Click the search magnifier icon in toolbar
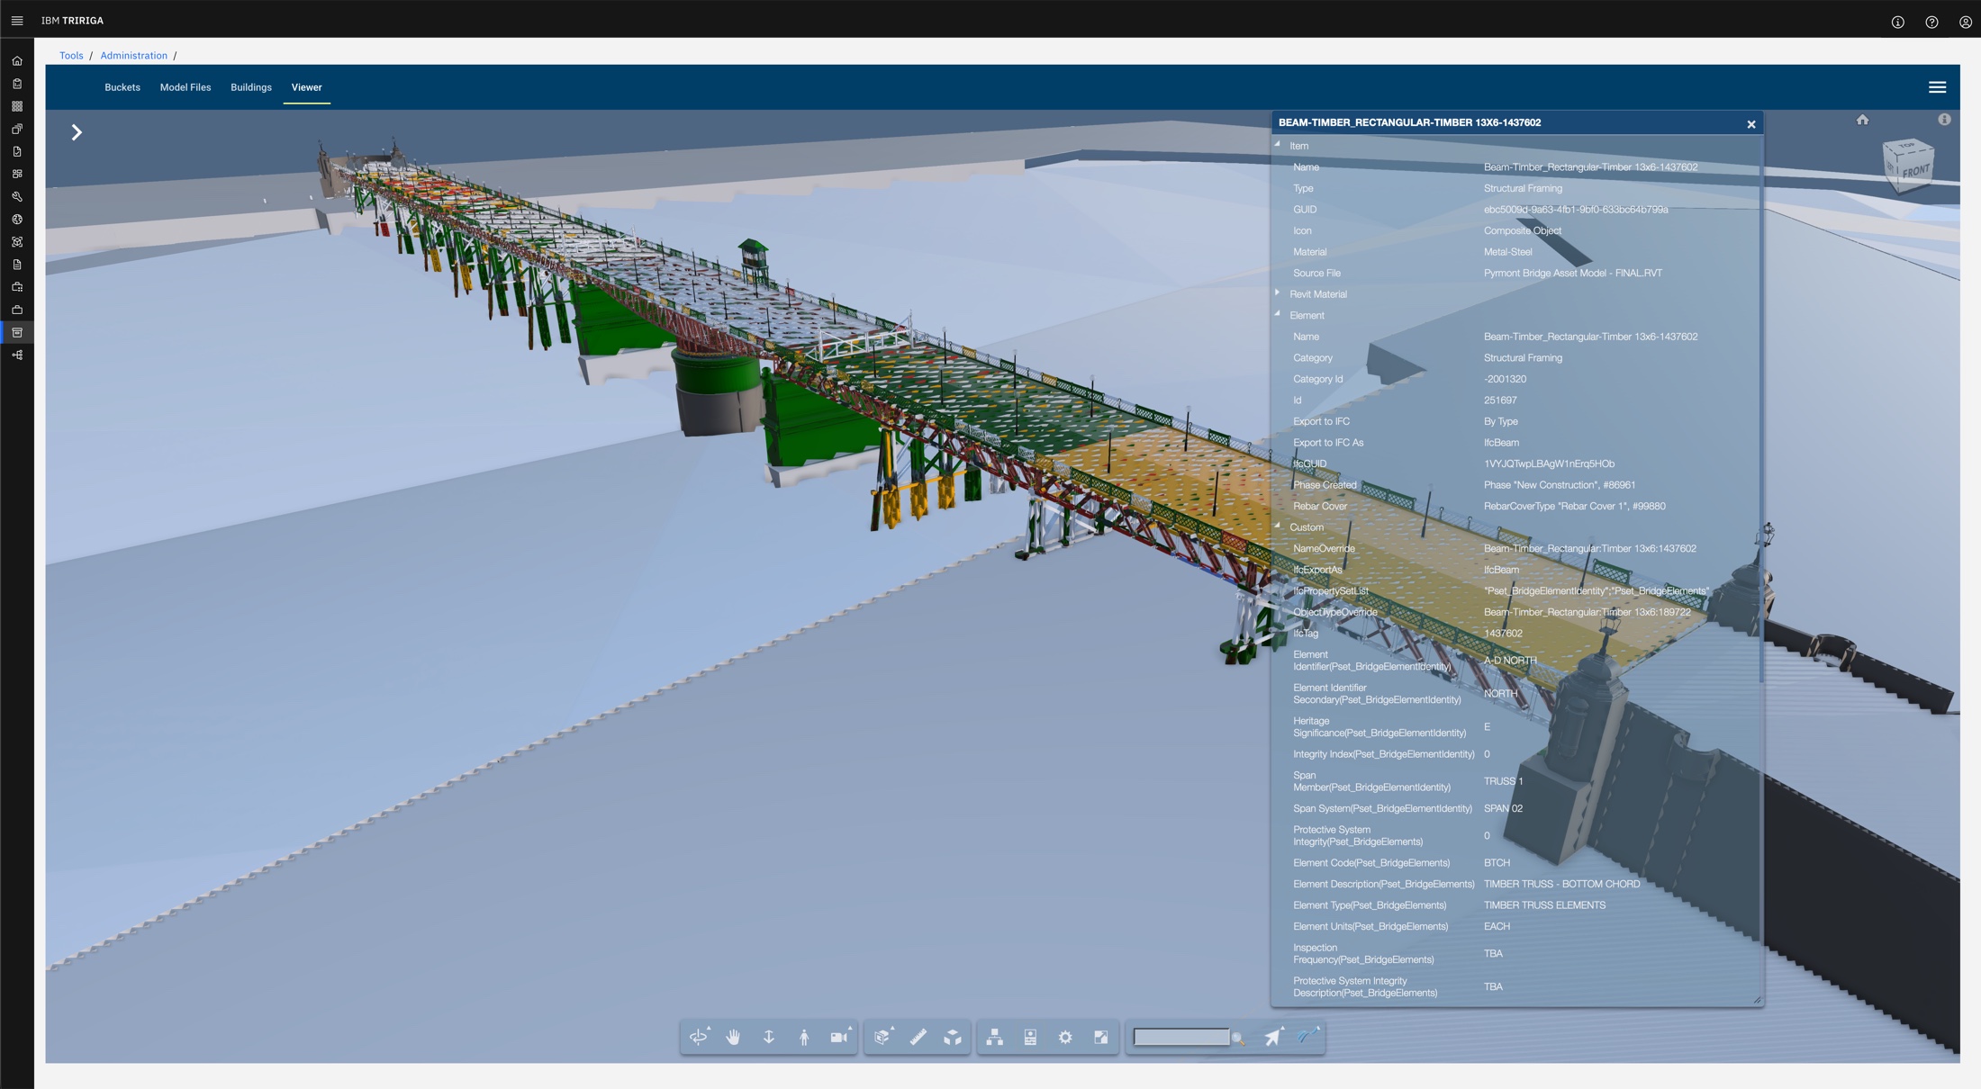Screen dimensions: 1981x1089 pos(1239,1039)
